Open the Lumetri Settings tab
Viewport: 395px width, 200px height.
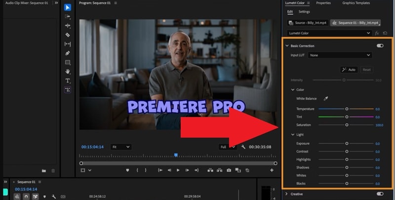[x=304, y=11]
